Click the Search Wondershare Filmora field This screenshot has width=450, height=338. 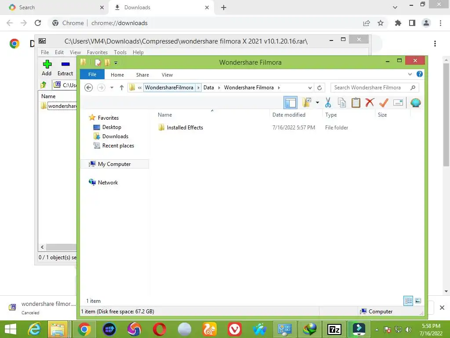374,88
